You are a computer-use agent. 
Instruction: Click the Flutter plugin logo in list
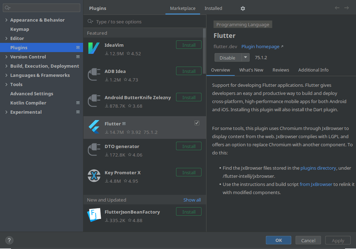pyautogui.click(x=94, y=127)
